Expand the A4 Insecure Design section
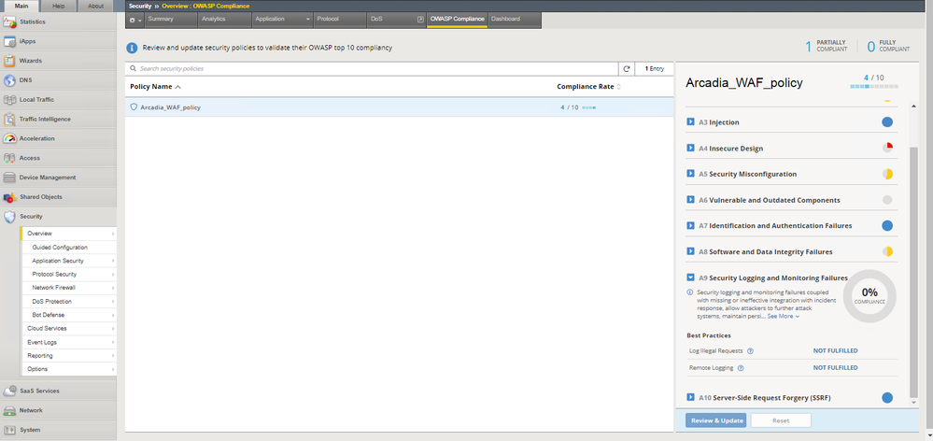 pos(691,149)
